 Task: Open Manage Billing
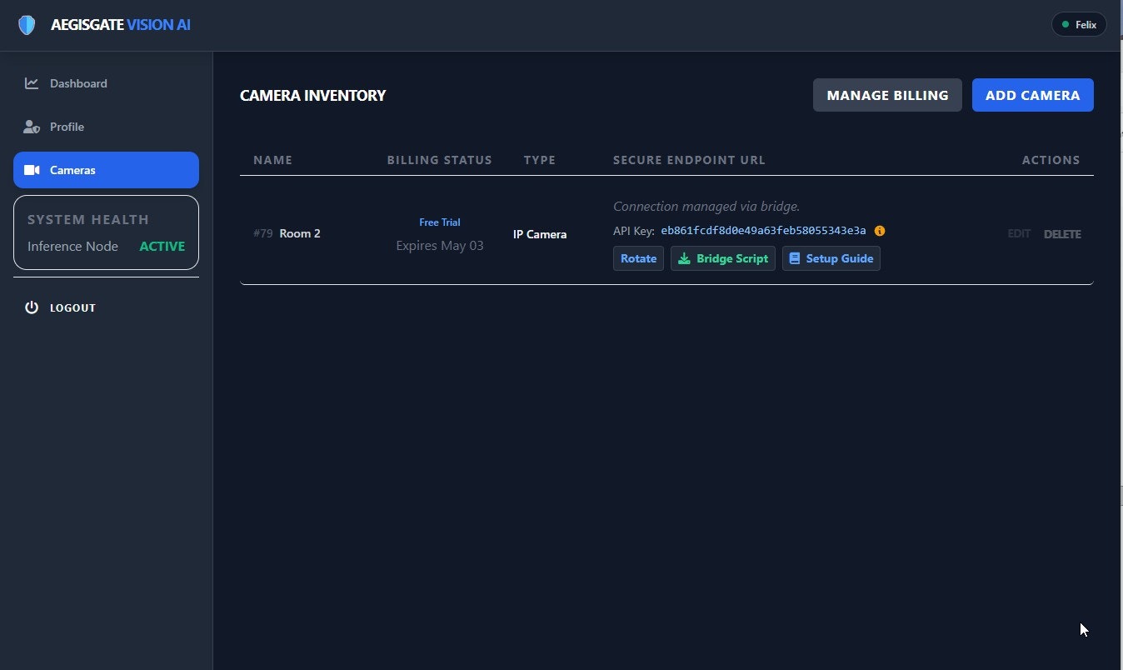(x=887, y=95)
